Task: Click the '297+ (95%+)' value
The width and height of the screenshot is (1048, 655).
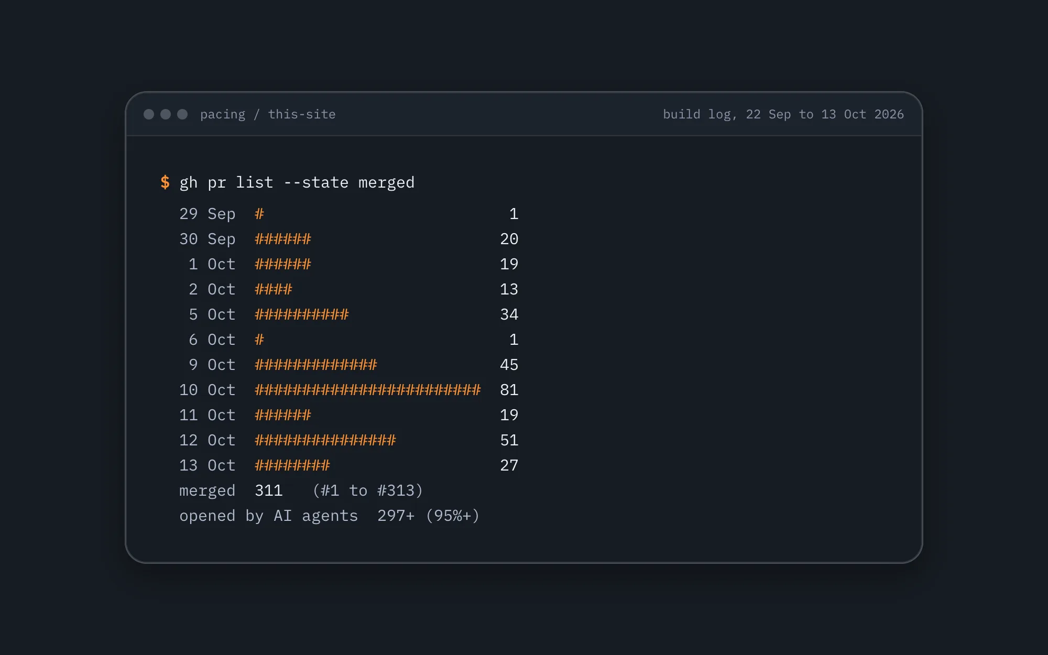Action: click(x=429, y=516)
